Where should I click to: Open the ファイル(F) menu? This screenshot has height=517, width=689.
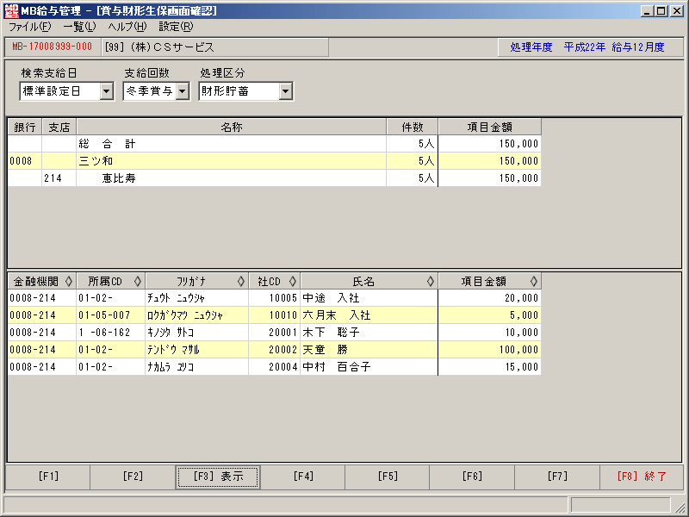point(30,27)
